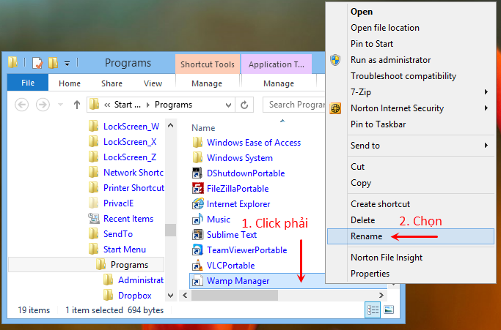Click the Windows Ease of Access folder icon
501x330 pixels.
click(x=197, y=143)
